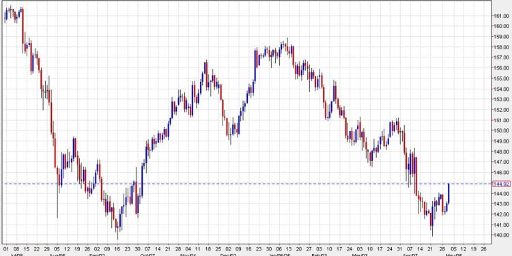Select the 140.00 price axis label
The image size is (512, 256).
click(x=501, y=235)
